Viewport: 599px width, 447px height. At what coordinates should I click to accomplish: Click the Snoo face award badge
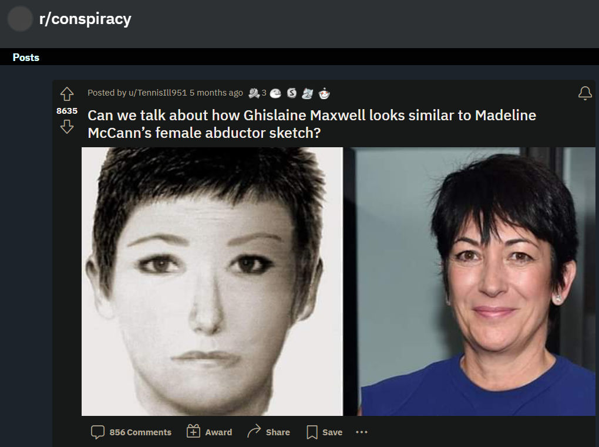324,93
